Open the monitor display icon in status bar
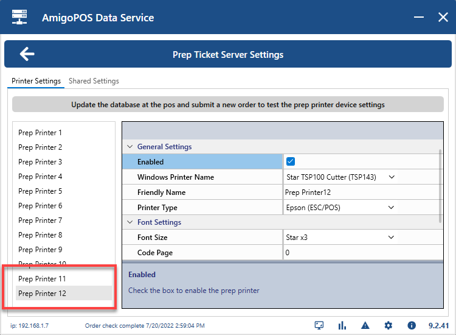456x335 pixels. [x=319, y=325]
